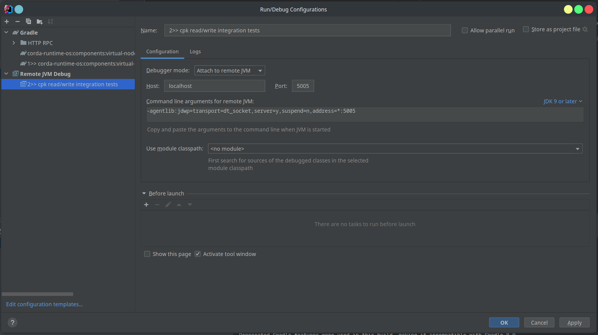Image resolution: width=598 pixels, height=335 pixels.
Task: Edit Before launch task pencil icon
Action: click(x=168, y=205)
